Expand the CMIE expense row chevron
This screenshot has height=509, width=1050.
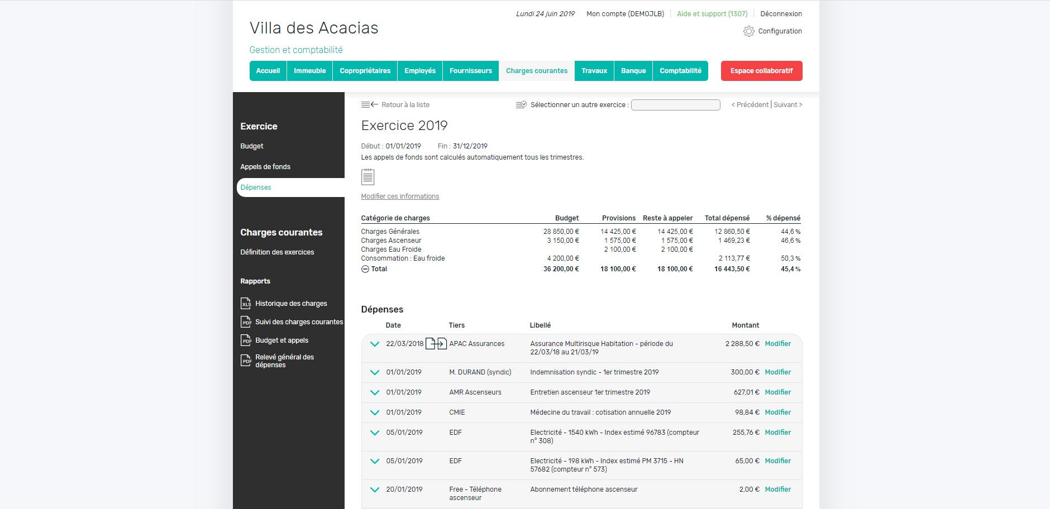click(x=375, y=412)
